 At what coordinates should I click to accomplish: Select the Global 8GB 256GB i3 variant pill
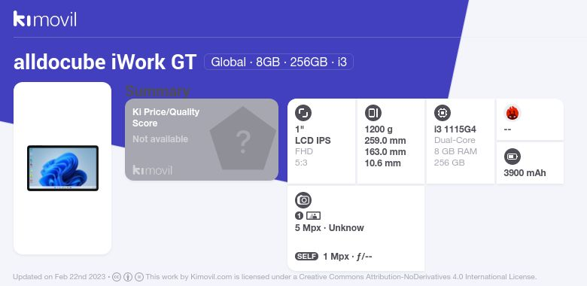coord(278,62)
